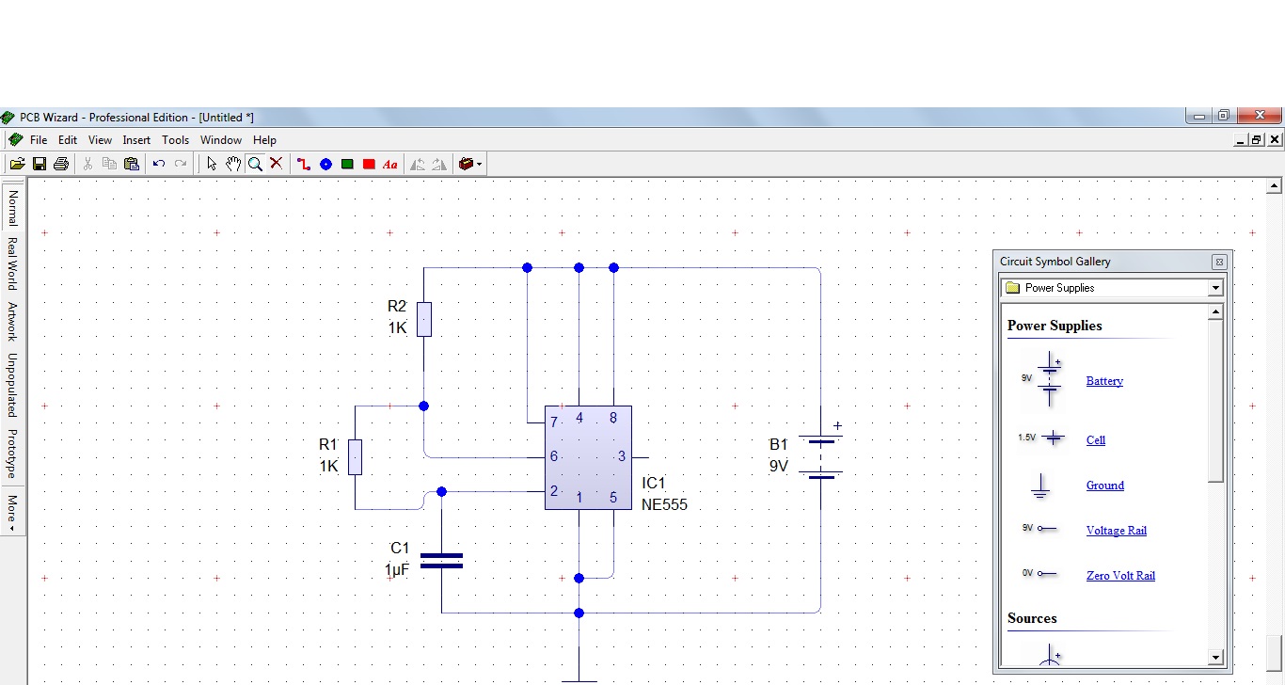The image size is (1285, 685).
Task: Switch to the Artwork view tab
Action: 12,322
